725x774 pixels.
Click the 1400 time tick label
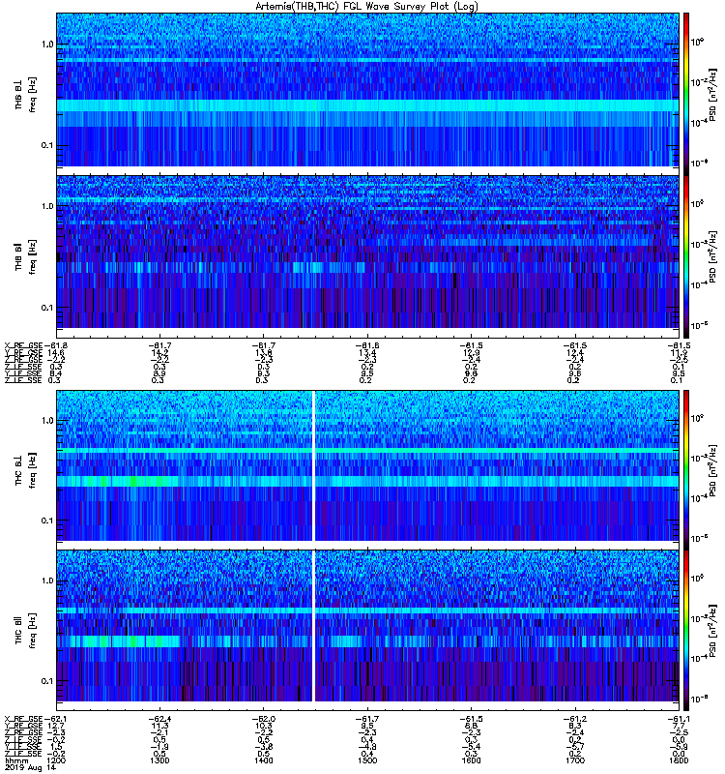pos(263,760)
